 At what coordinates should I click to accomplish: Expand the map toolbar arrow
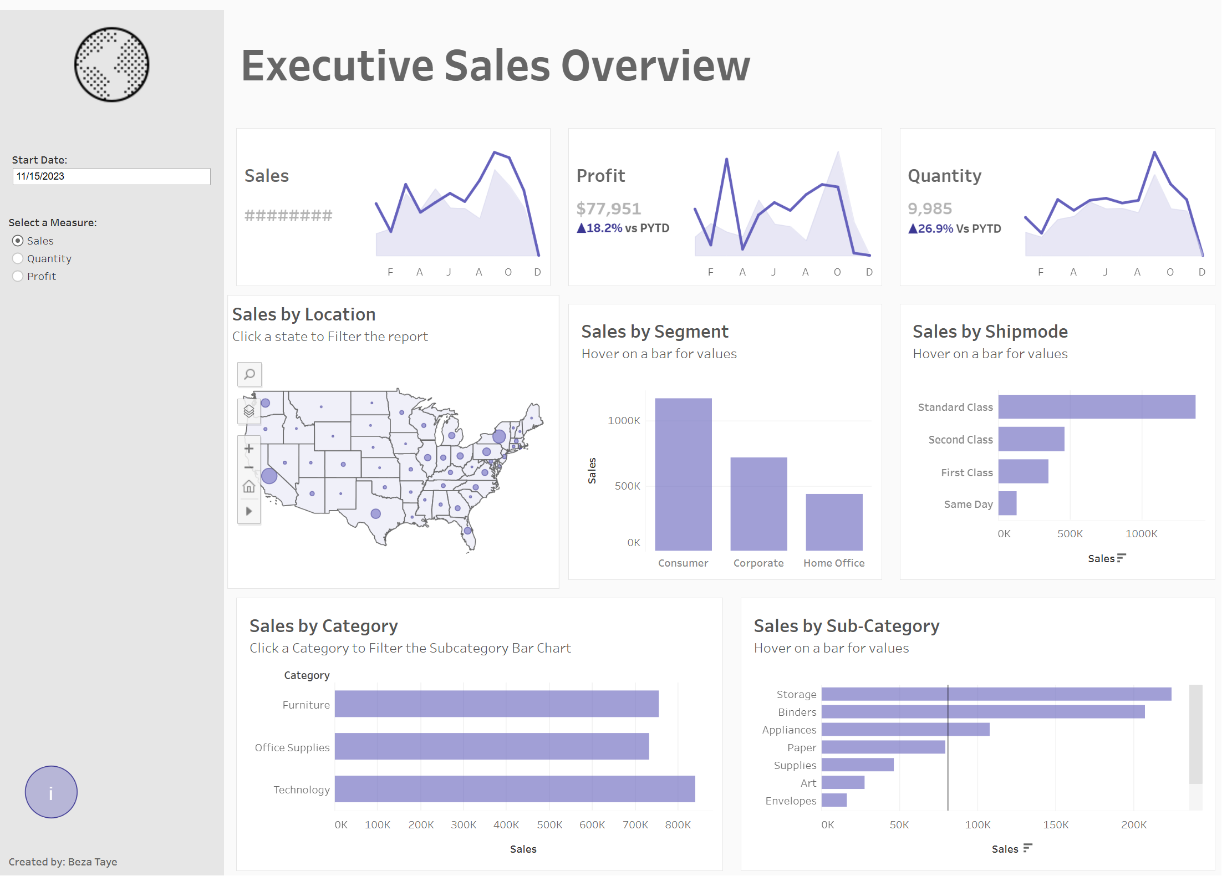click(x=249, y=511)
